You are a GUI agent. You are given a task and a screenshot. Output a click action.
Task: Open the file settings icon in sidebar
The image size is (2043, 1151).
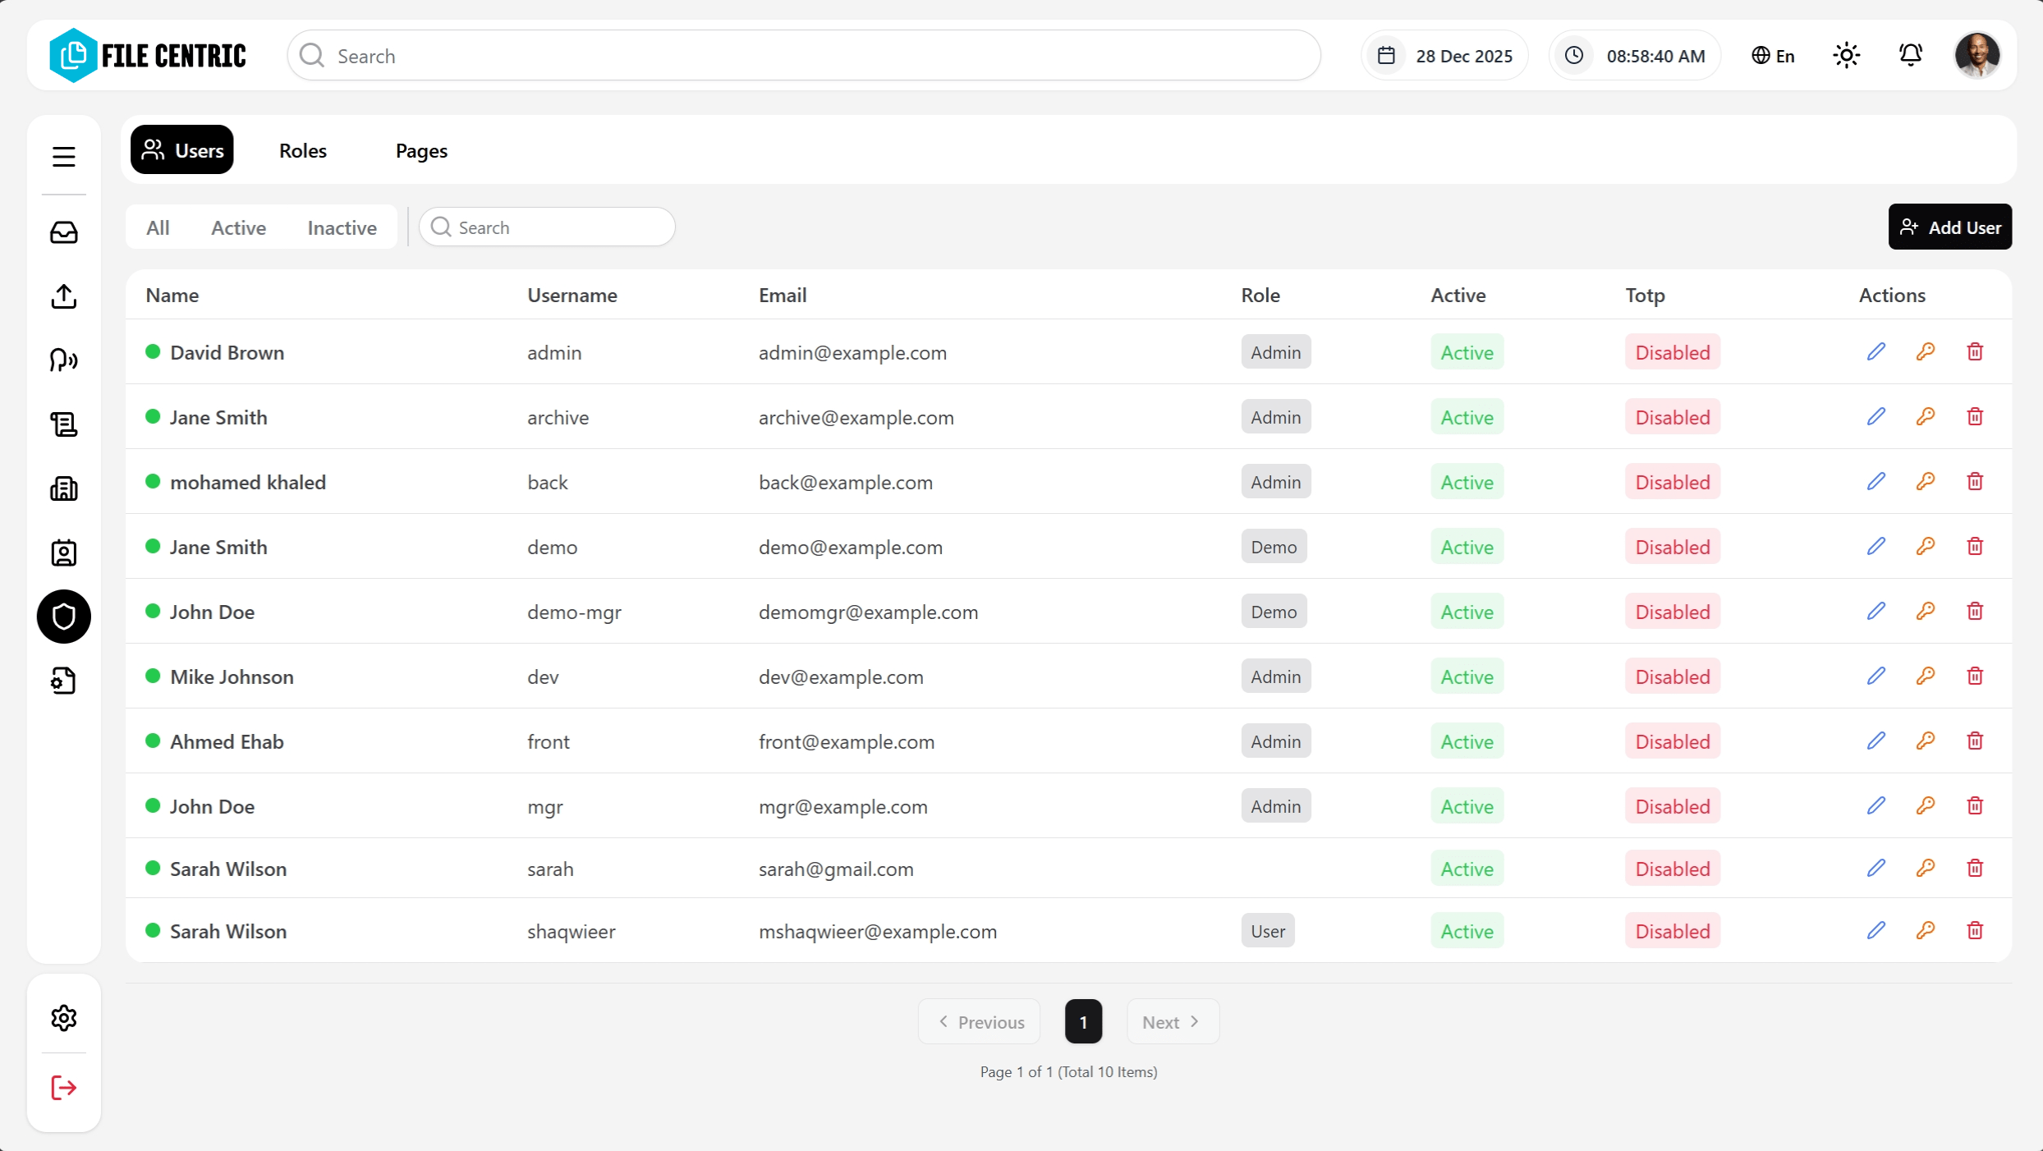[63, 680]
